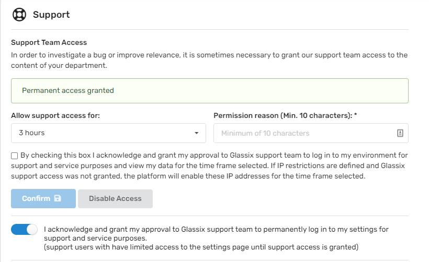The width and height of the screenshot is (429, 262).
Task: Click the checkbox label starting 'By checking this box'
Action: click(209, 165)
